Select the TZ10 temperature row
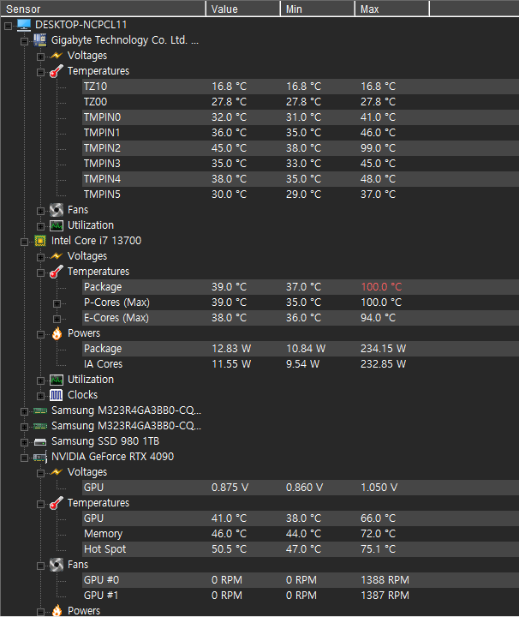 301,87
